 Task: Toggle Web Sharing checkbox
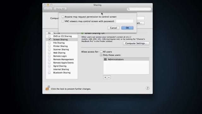click(x=49, y=53)
